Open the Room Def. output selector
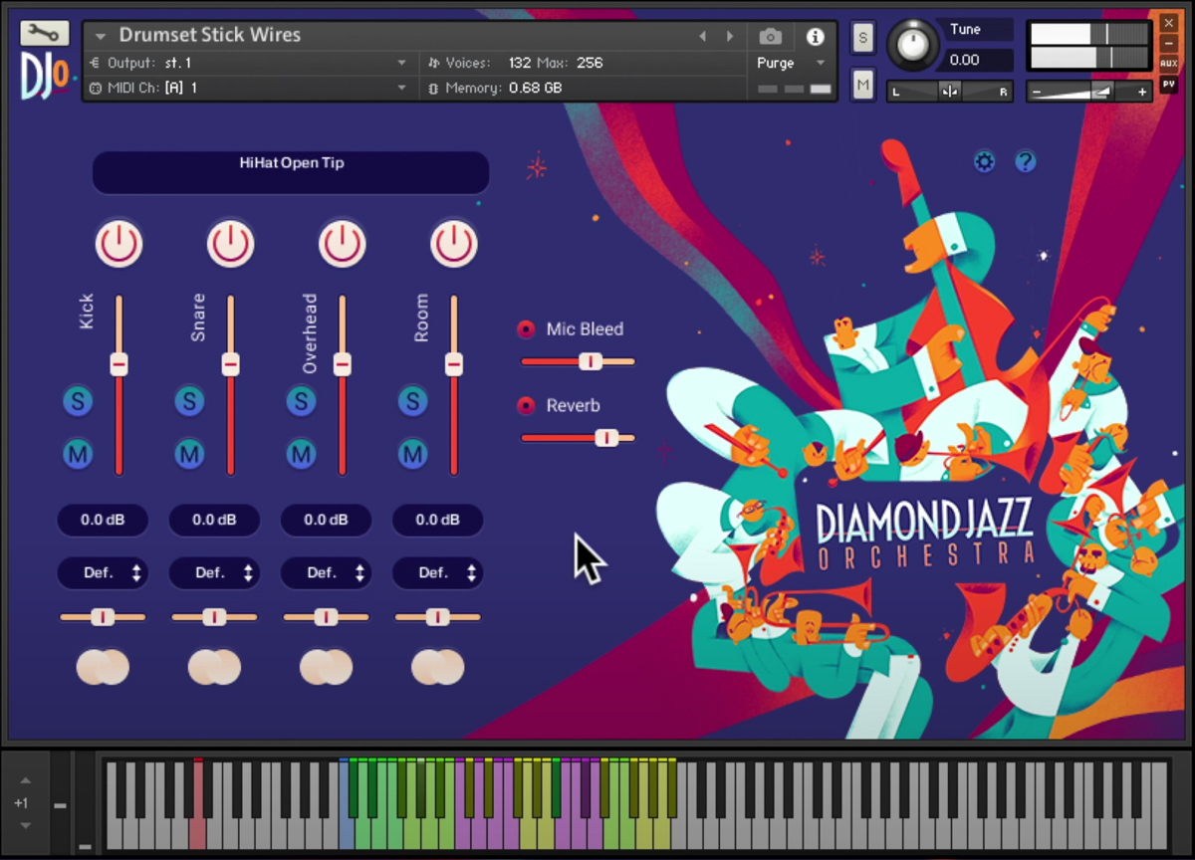This screenshot has width=1195, height=860. 437,573
